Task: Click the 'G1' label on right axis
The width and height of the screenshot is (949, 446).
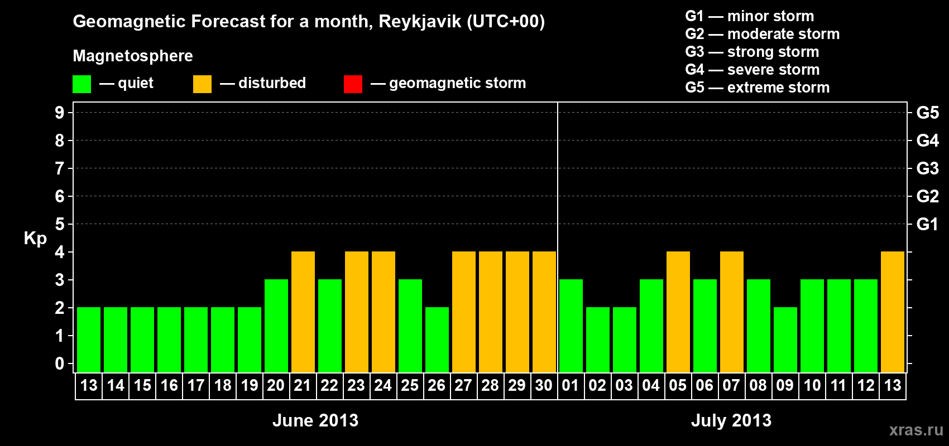Action: (x=928, y=224)
